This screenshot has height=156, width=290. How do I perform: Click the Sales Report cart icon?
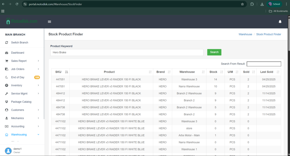[7, 61]
